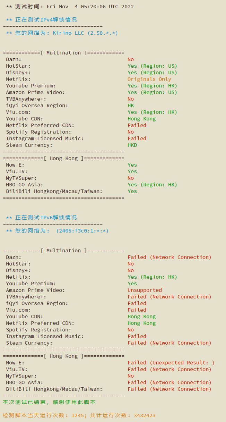Click the total run count 3432423
Image resolution: width=226 pixels, height=422 pixels.
[145, 415]
